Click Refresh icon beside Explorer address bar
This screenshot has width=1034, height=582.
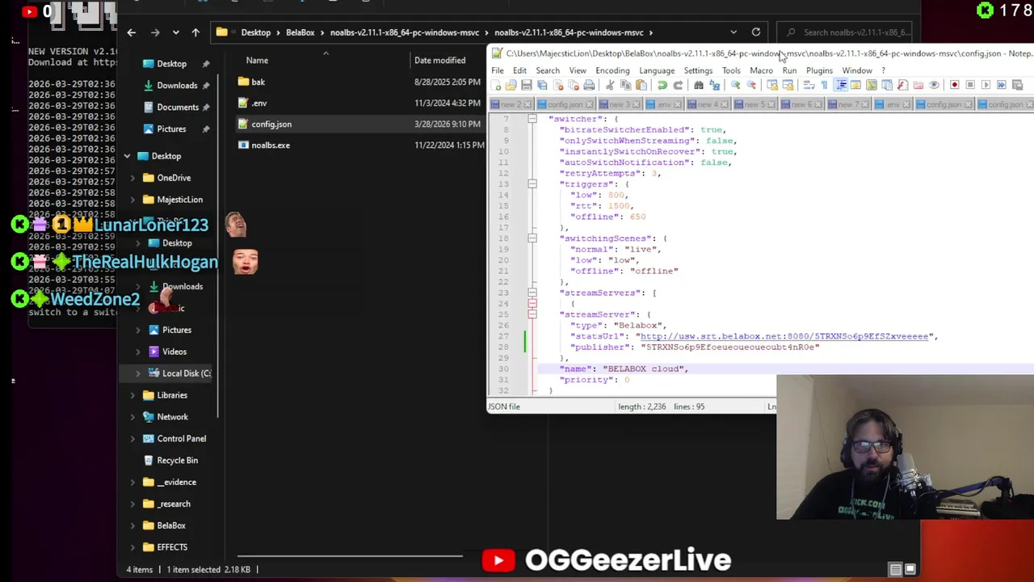pyautogui.click(x=756, y=32)
